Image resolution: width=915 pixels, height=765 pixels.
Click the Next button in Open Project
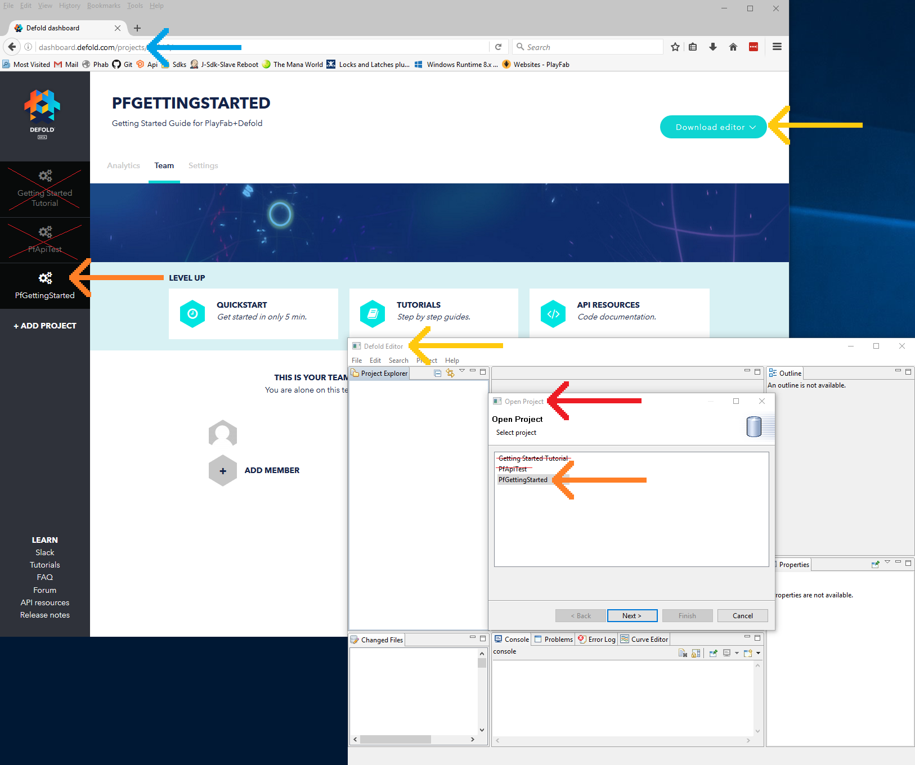(632, 616)
